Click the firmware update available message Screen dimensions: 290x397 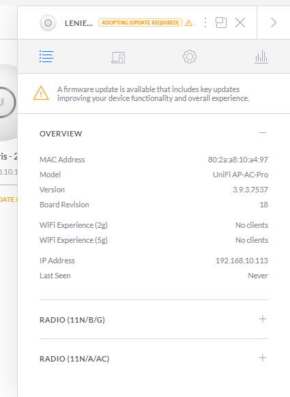click(153, 93)
